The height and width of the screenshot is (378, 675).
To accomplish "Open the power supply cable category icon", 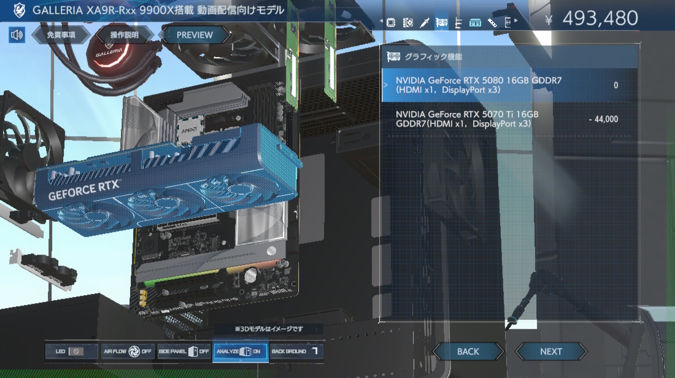I will click(458, 23).
